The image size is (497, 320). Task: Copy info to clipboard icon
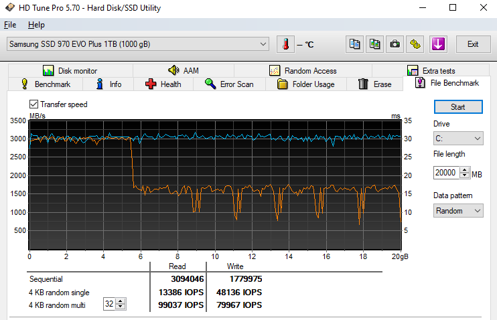pyautogui.click(x=354, y=44)
